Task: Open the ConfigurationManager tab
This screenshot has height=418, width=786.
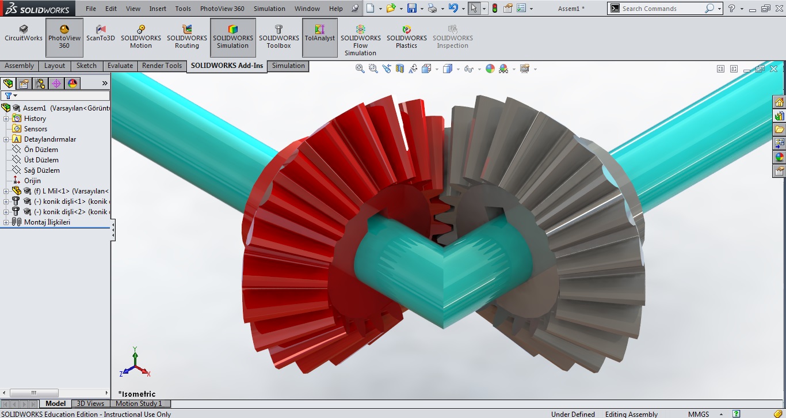Action: [x=40, y=83]
